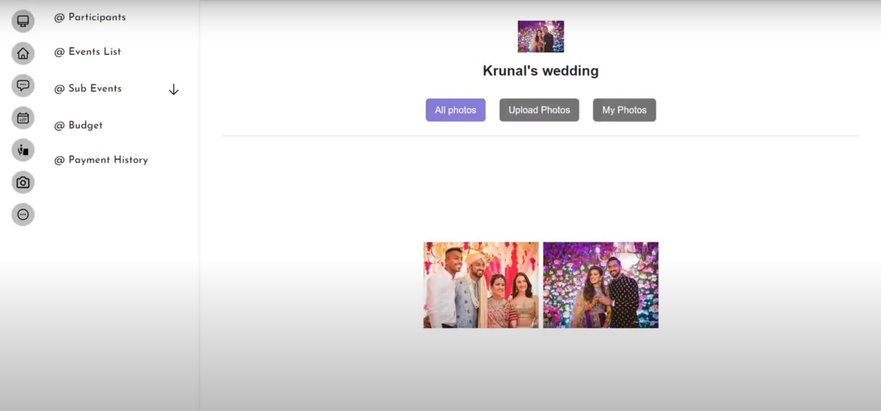Select the Sub Events menu item

(88, 88)
